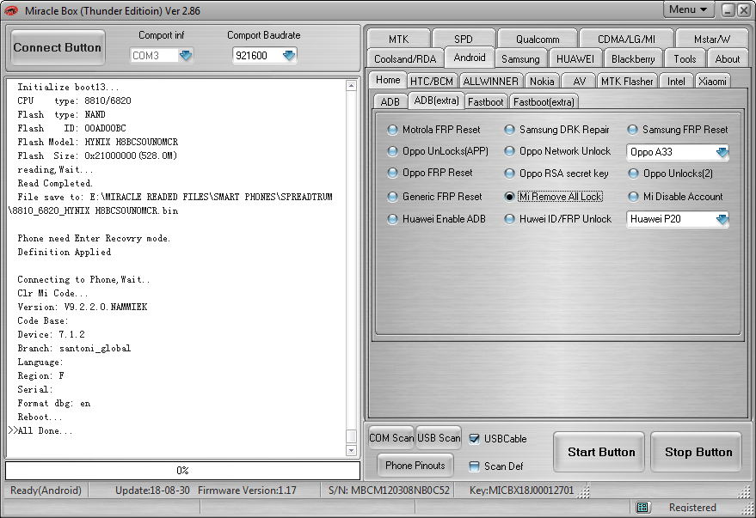Switch to the SPD tab
This screenshot has width=756, height=518.
coord(464,39)
